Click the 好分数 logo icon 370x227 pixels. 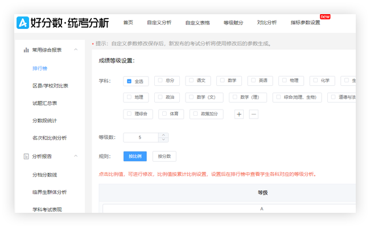[24, 22]
